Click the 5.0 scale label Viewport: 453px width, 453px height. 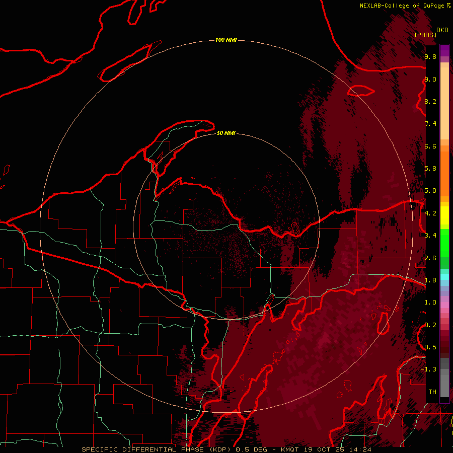[x=430, y=191]
